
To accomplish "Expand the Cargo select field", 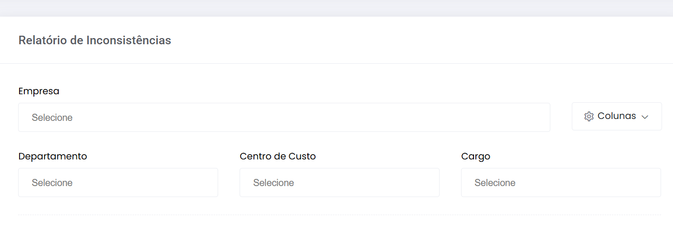I will 561,182.
